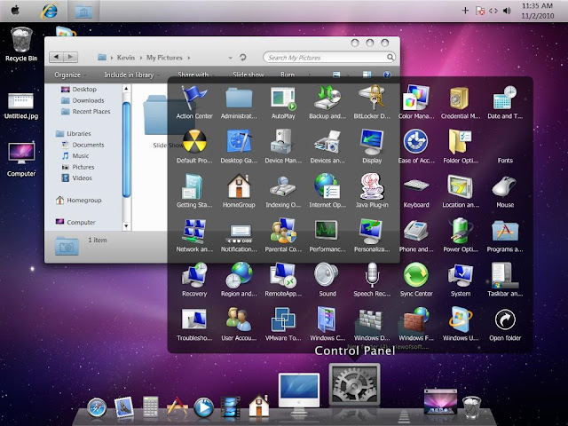This screenshot has height=426, width=568.
Task: Launch Internet Explorer from top bar
Action: pos(50,11)
